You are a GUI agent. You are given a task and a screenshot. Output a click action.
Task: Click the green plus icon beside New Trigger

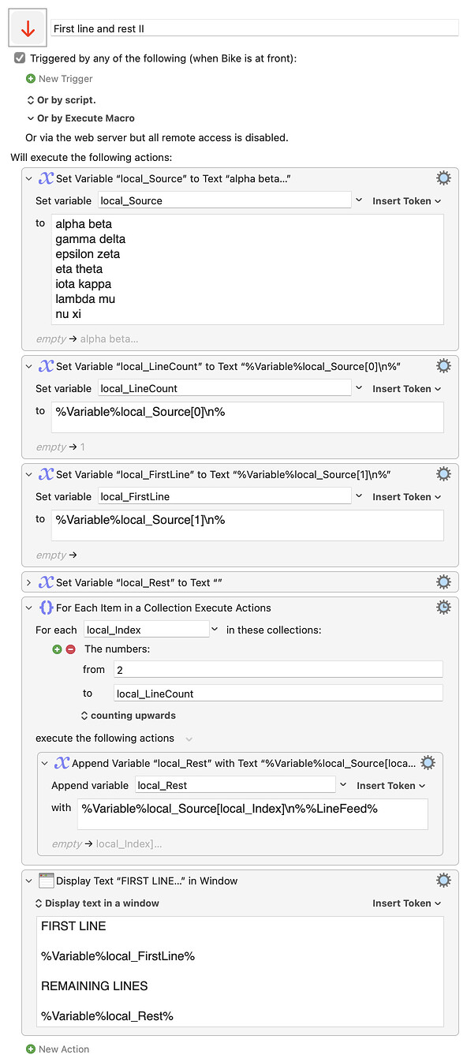point(31,79)
